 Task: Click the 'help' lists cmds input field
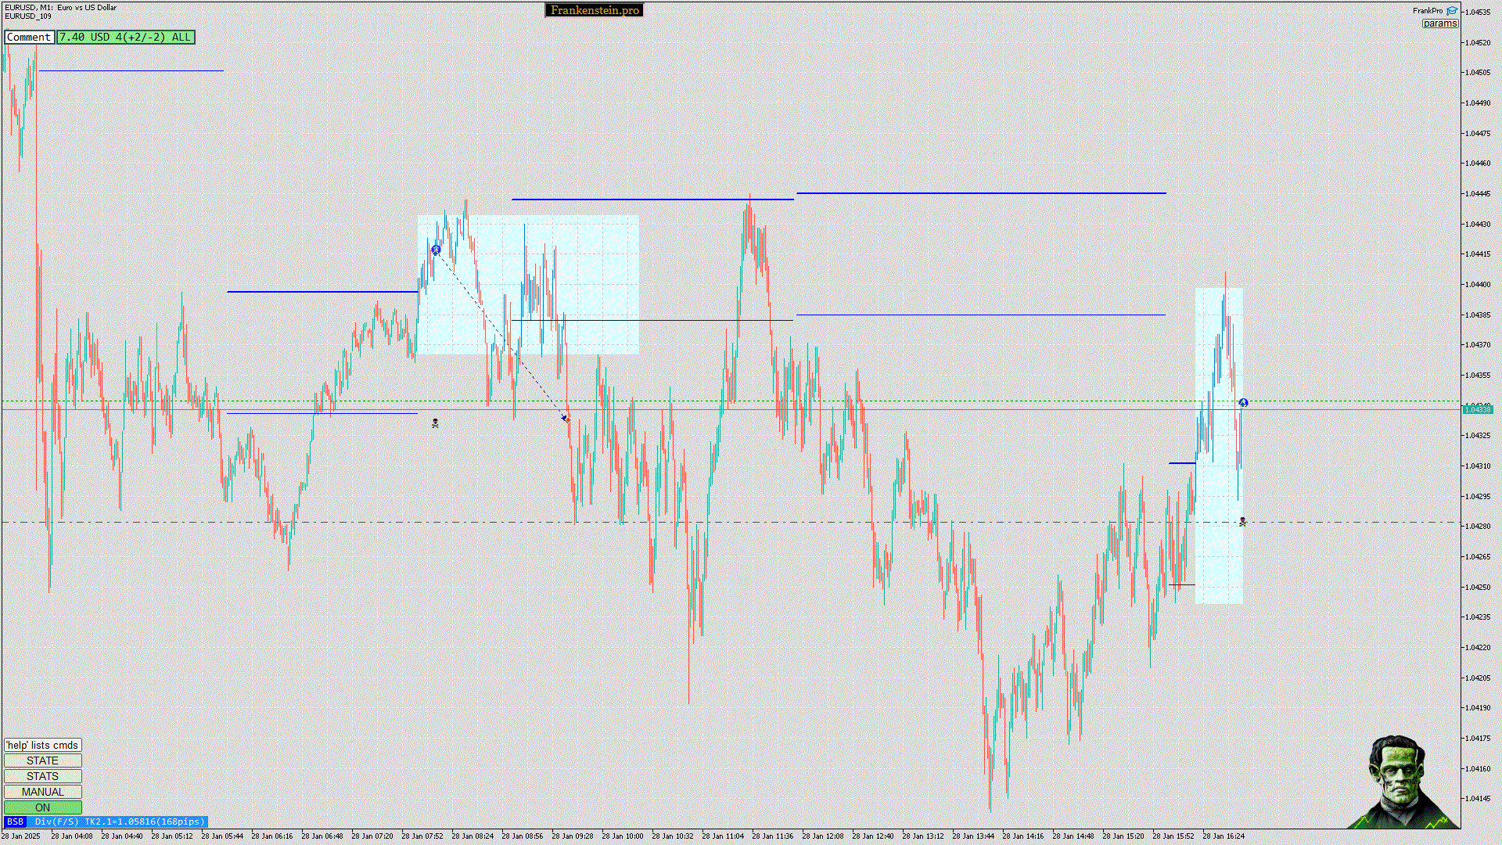42,745
